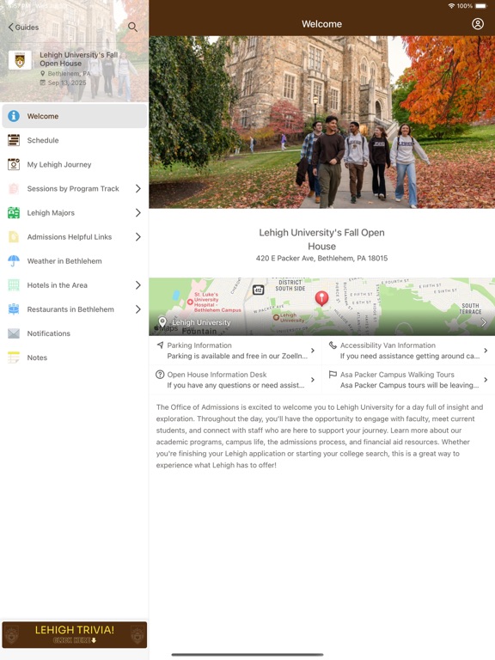495x660 pixels.
Task: Open Parking Information link
Action: pos(235,351)
